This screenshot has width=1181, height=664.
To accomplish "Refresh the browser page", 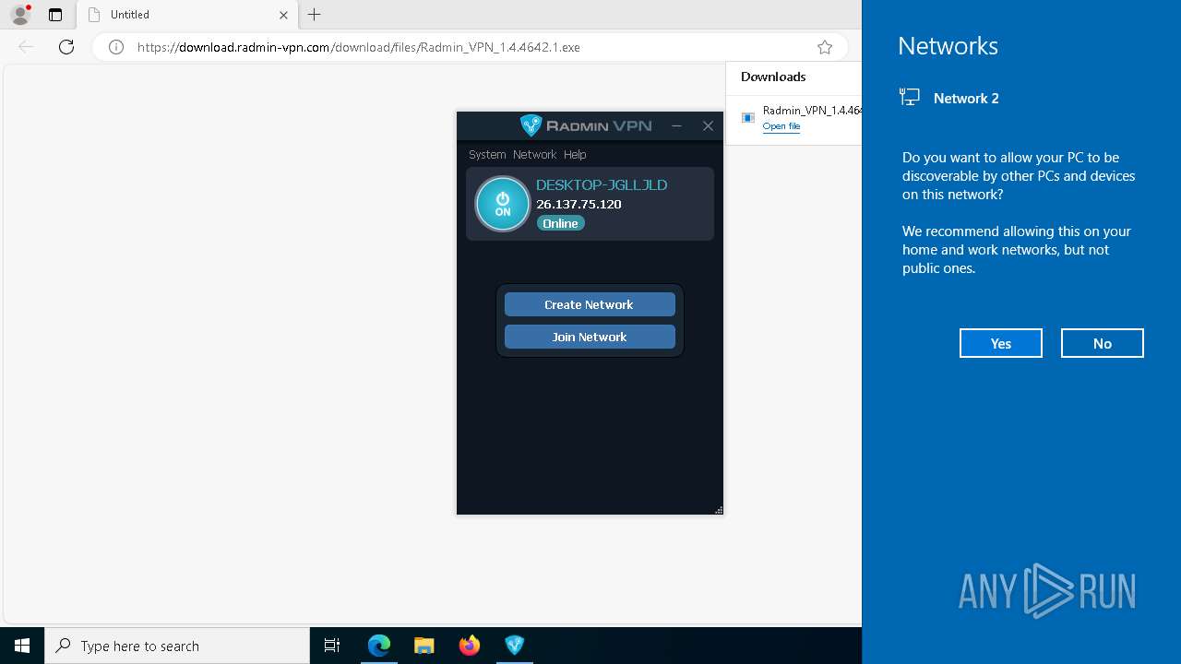I will pyautogui.click(x=66, y=47).
